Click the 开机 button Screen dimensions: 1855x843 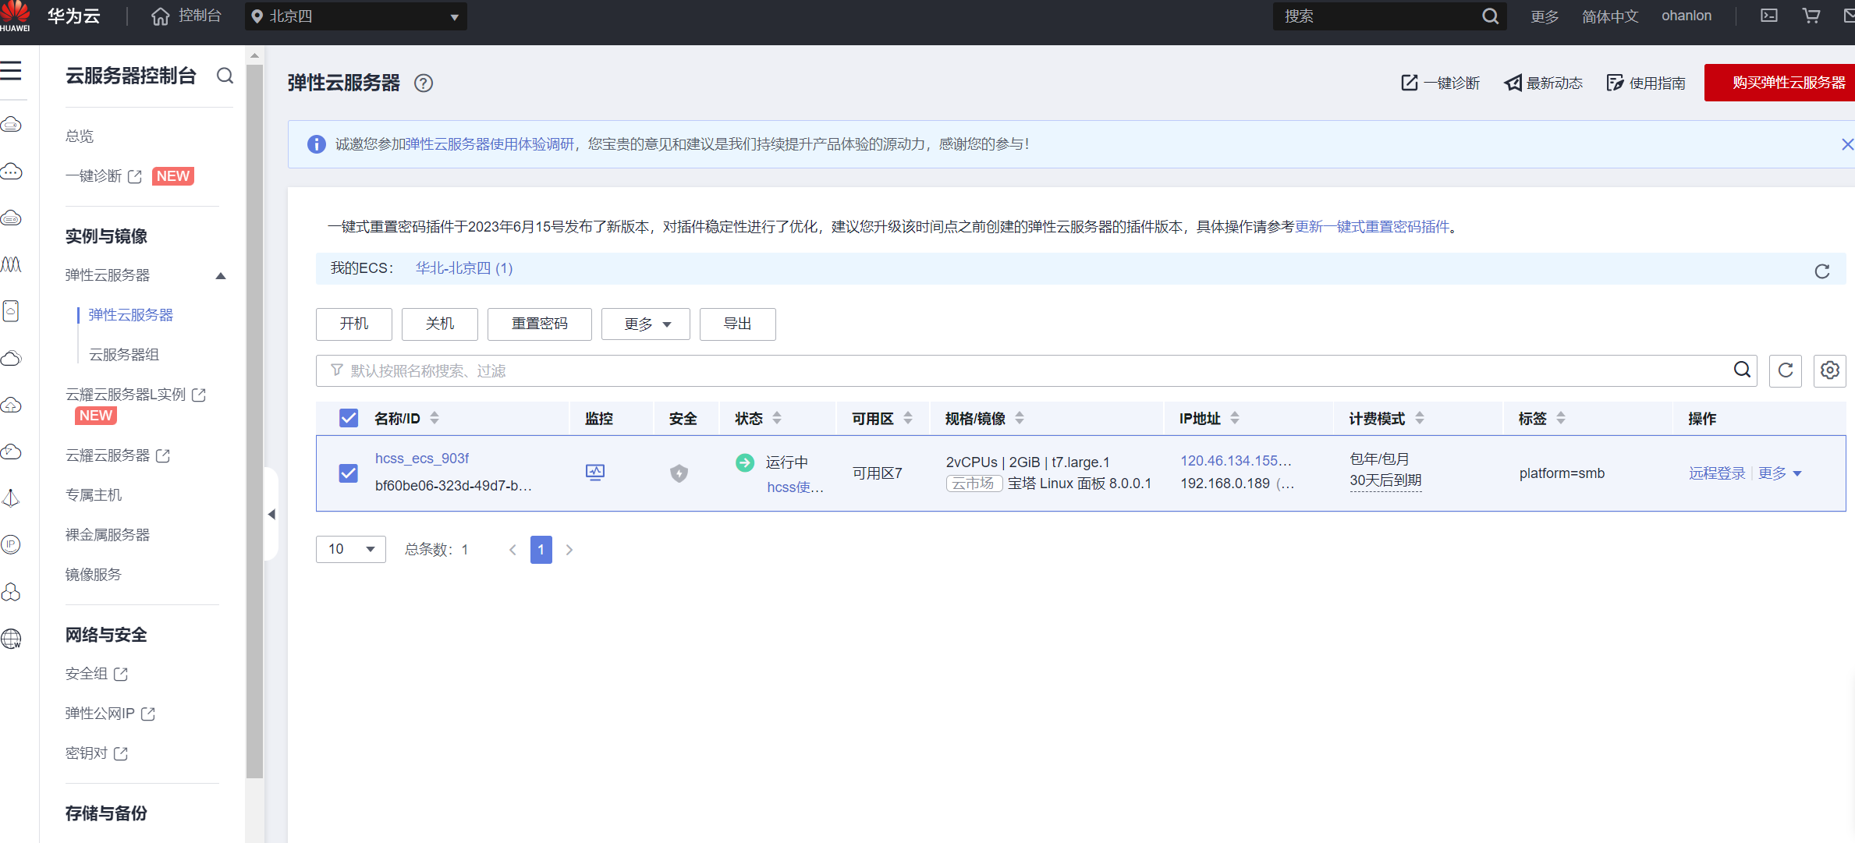point(354,324)
